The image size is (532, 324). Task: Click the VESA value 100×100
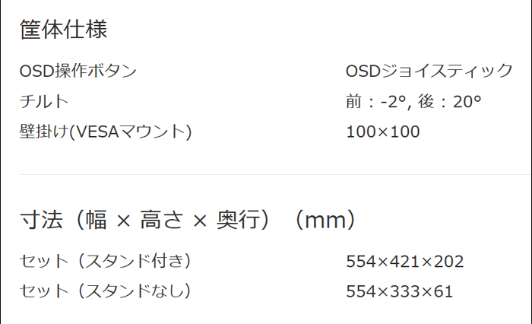(x=383, y=132)
